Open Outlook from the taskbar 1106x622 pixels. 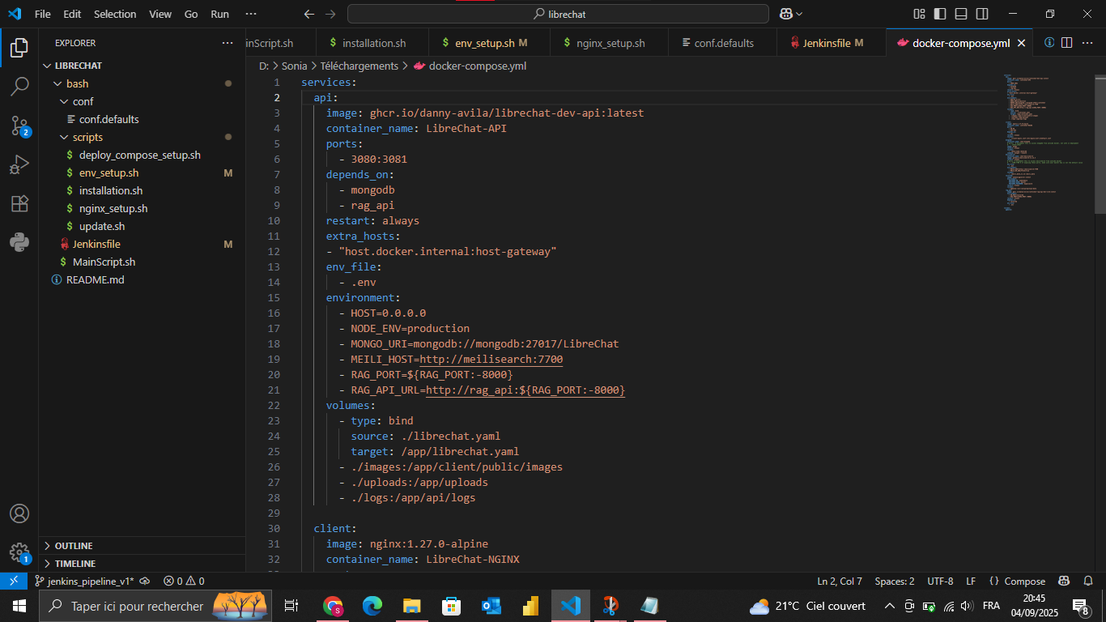click(x=491, y=606)
